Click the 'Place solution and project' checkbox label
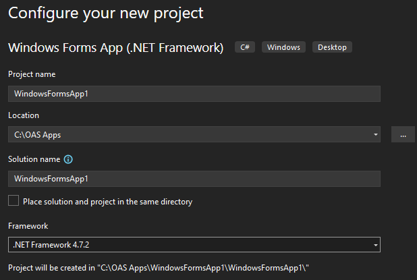This screenshot has height=280, width=417. pyautogui.click(x=107, y=201)
